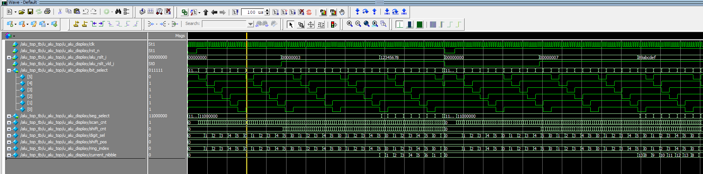Click the hand Show Language Templates icon
Screen dimensions: 703x174
click(342, 12)
